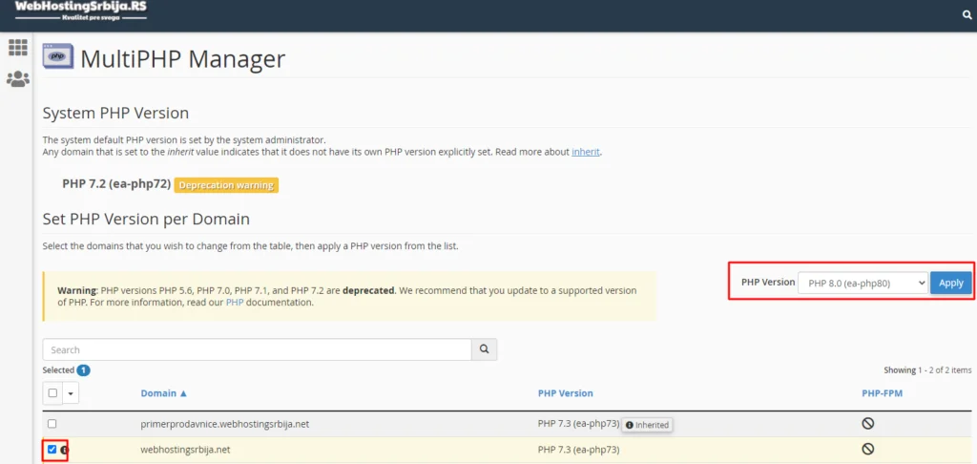This screenshot has width=977, height=464.
Task: Open the tools grid icon in sidebar
Action: (x=18, y=47)
